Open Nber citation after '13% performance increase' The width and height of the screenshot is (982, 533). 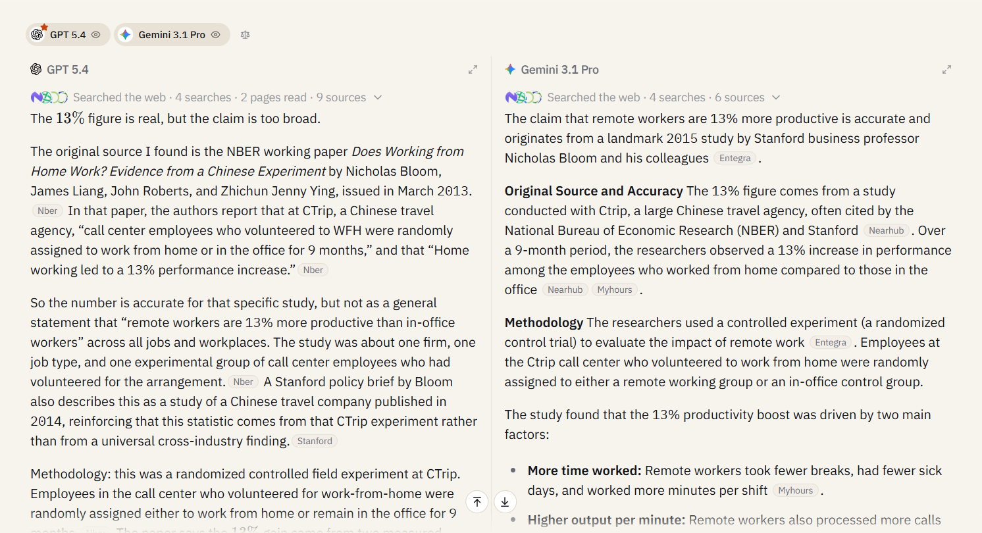(x=313, y=270)
